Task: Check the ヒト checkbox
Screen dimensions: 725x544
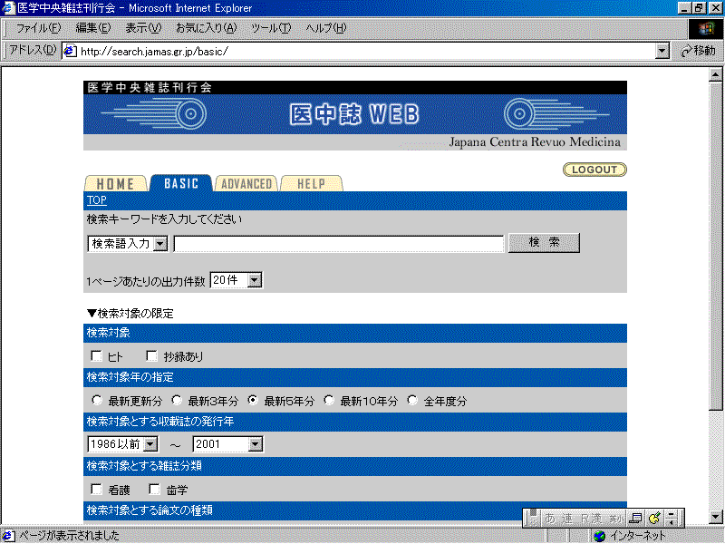Action: click(x=96, y=355)
